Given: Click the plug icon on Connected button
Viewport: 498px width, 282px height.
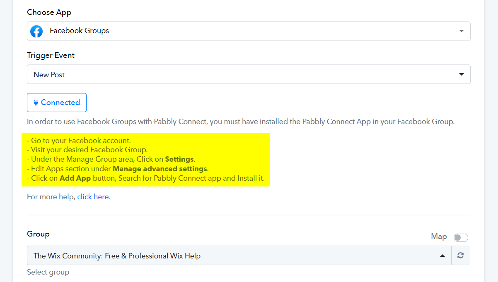Looking at the screenshot, I should 36,103.
